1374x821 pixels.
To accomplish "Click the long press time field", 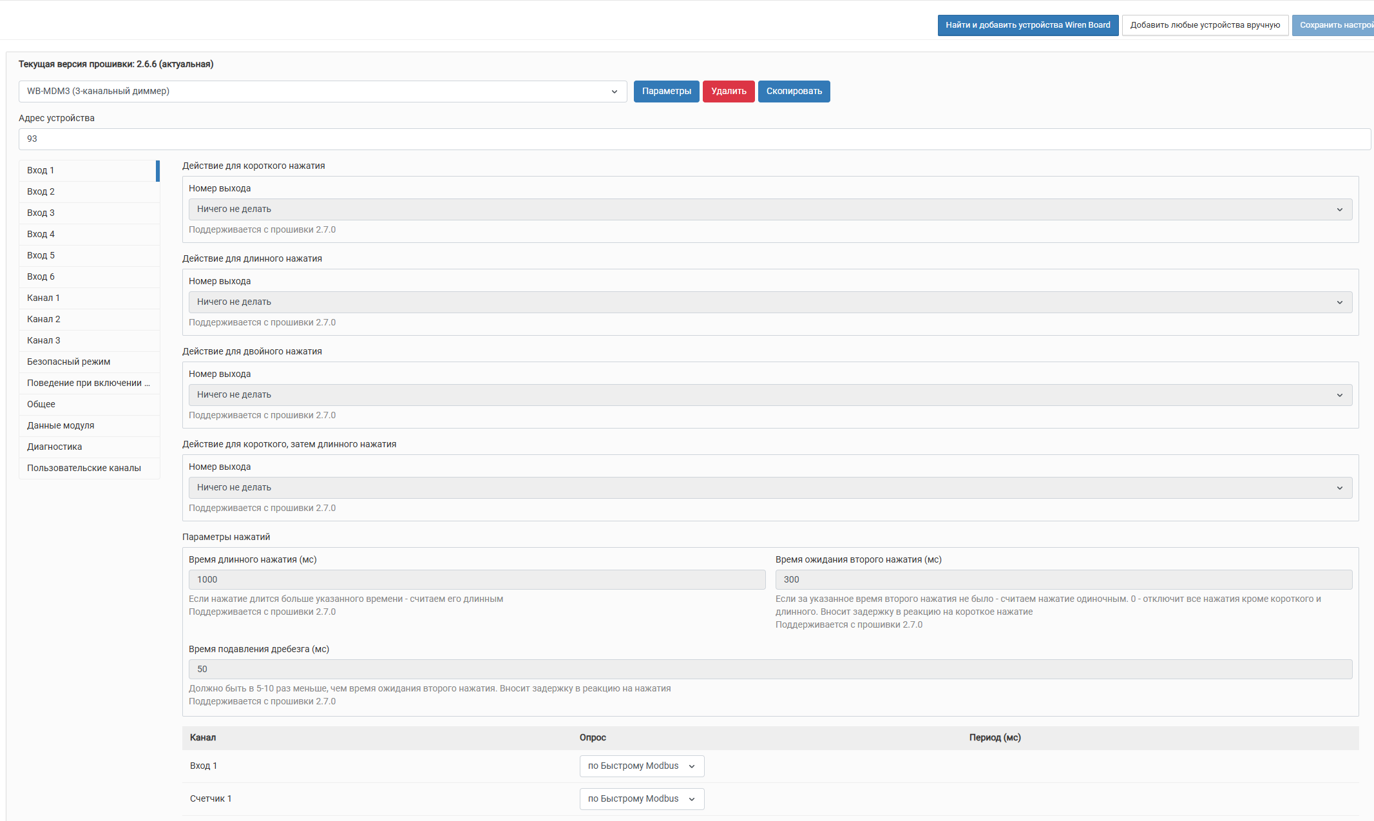I will click(x=477, y=580).
